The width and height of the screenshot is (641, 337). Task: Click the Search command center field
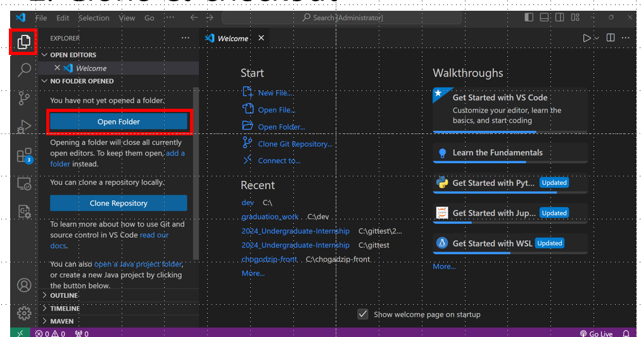point(342,18)
